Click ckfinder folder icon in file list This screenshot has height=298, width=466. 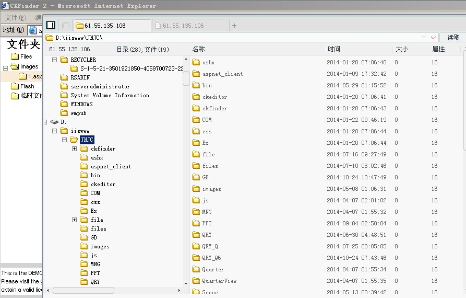196,108
